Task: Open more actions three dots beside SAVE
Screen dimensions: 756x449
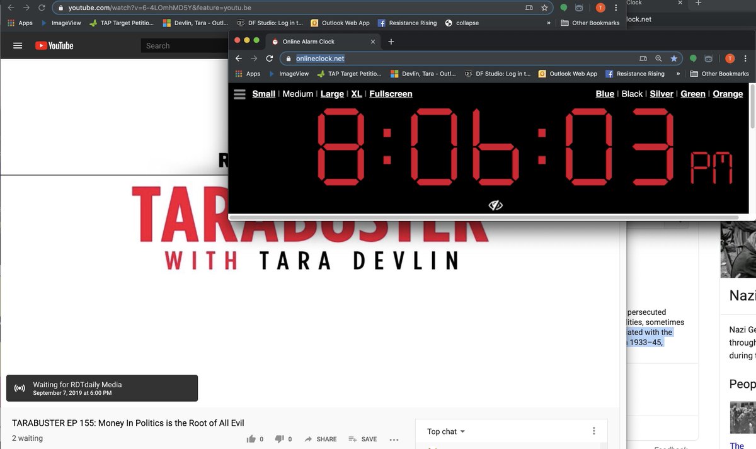Action: tap(394, 439)
